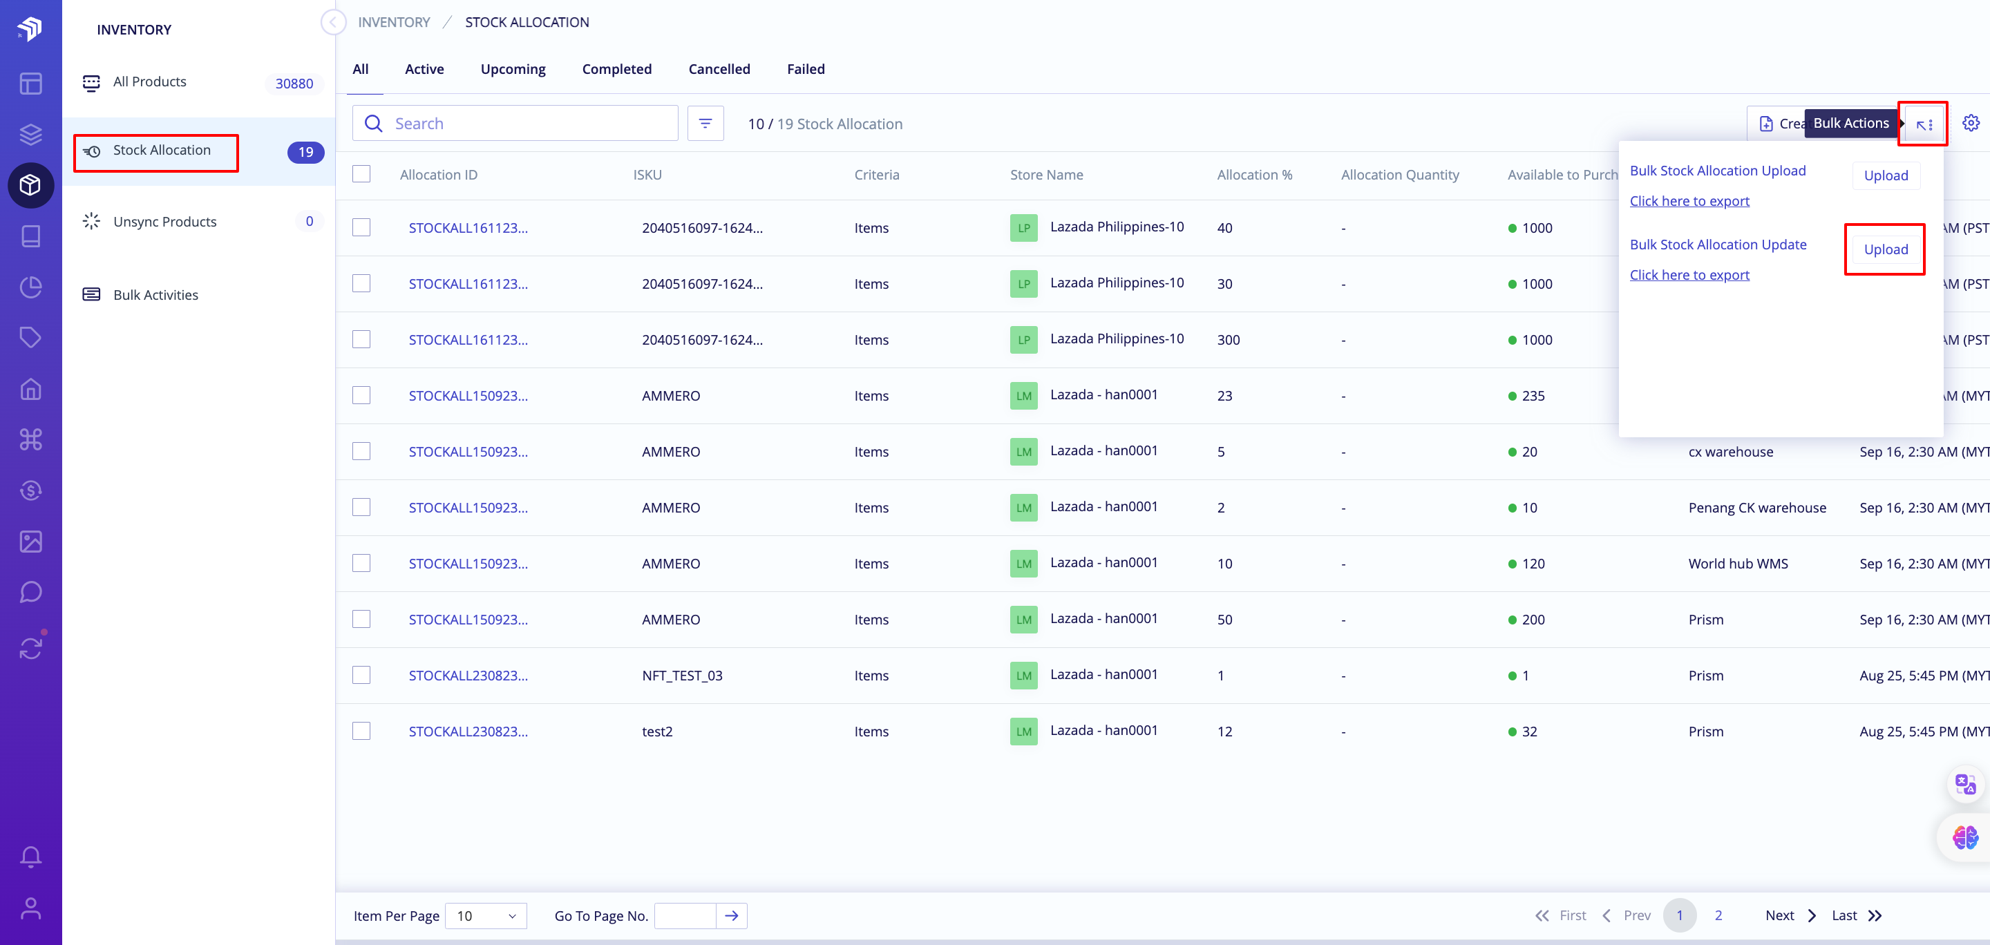The image size is (1990, 945).
Task: Click export link under Bulk Stock Allocation Update
Action: [1689, 275]
